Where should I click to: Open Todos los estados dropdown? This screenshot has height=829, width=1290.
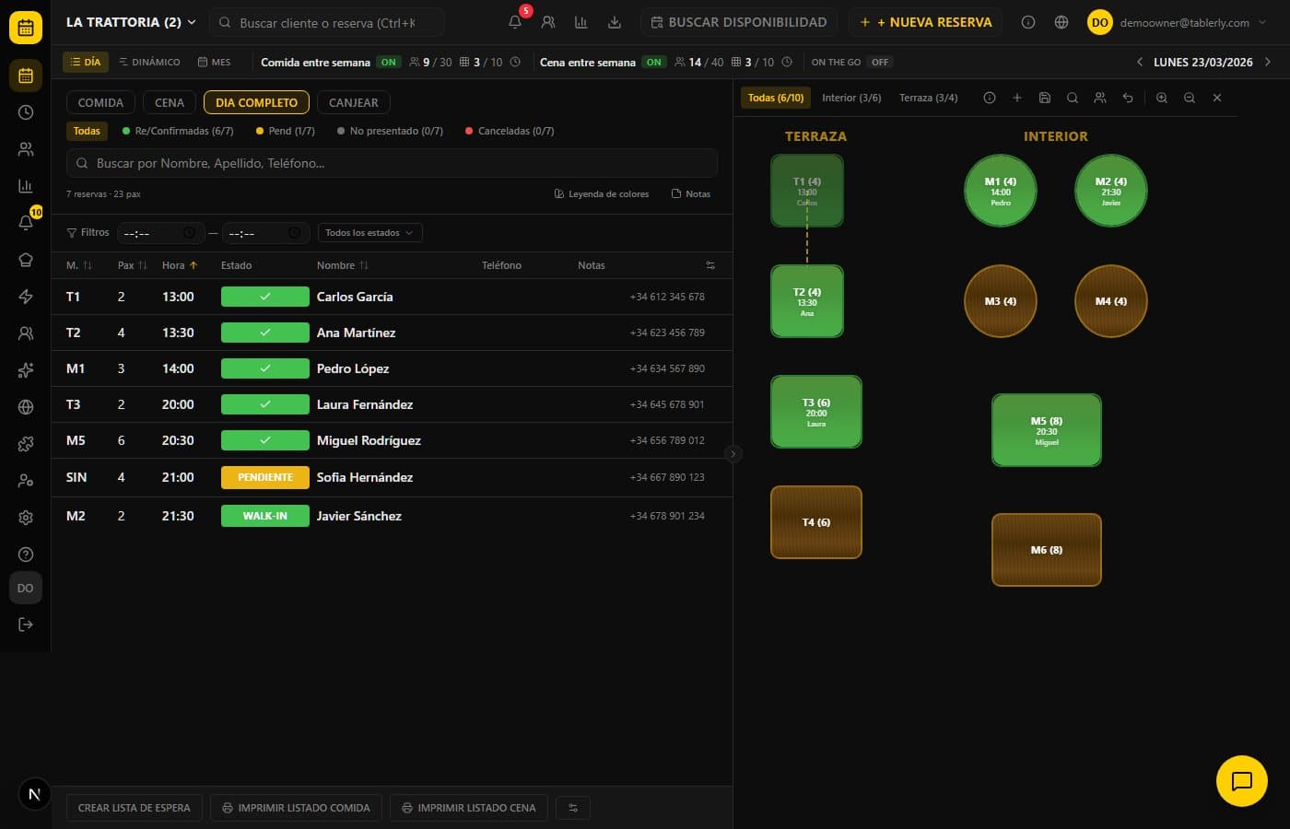point(370,233)
